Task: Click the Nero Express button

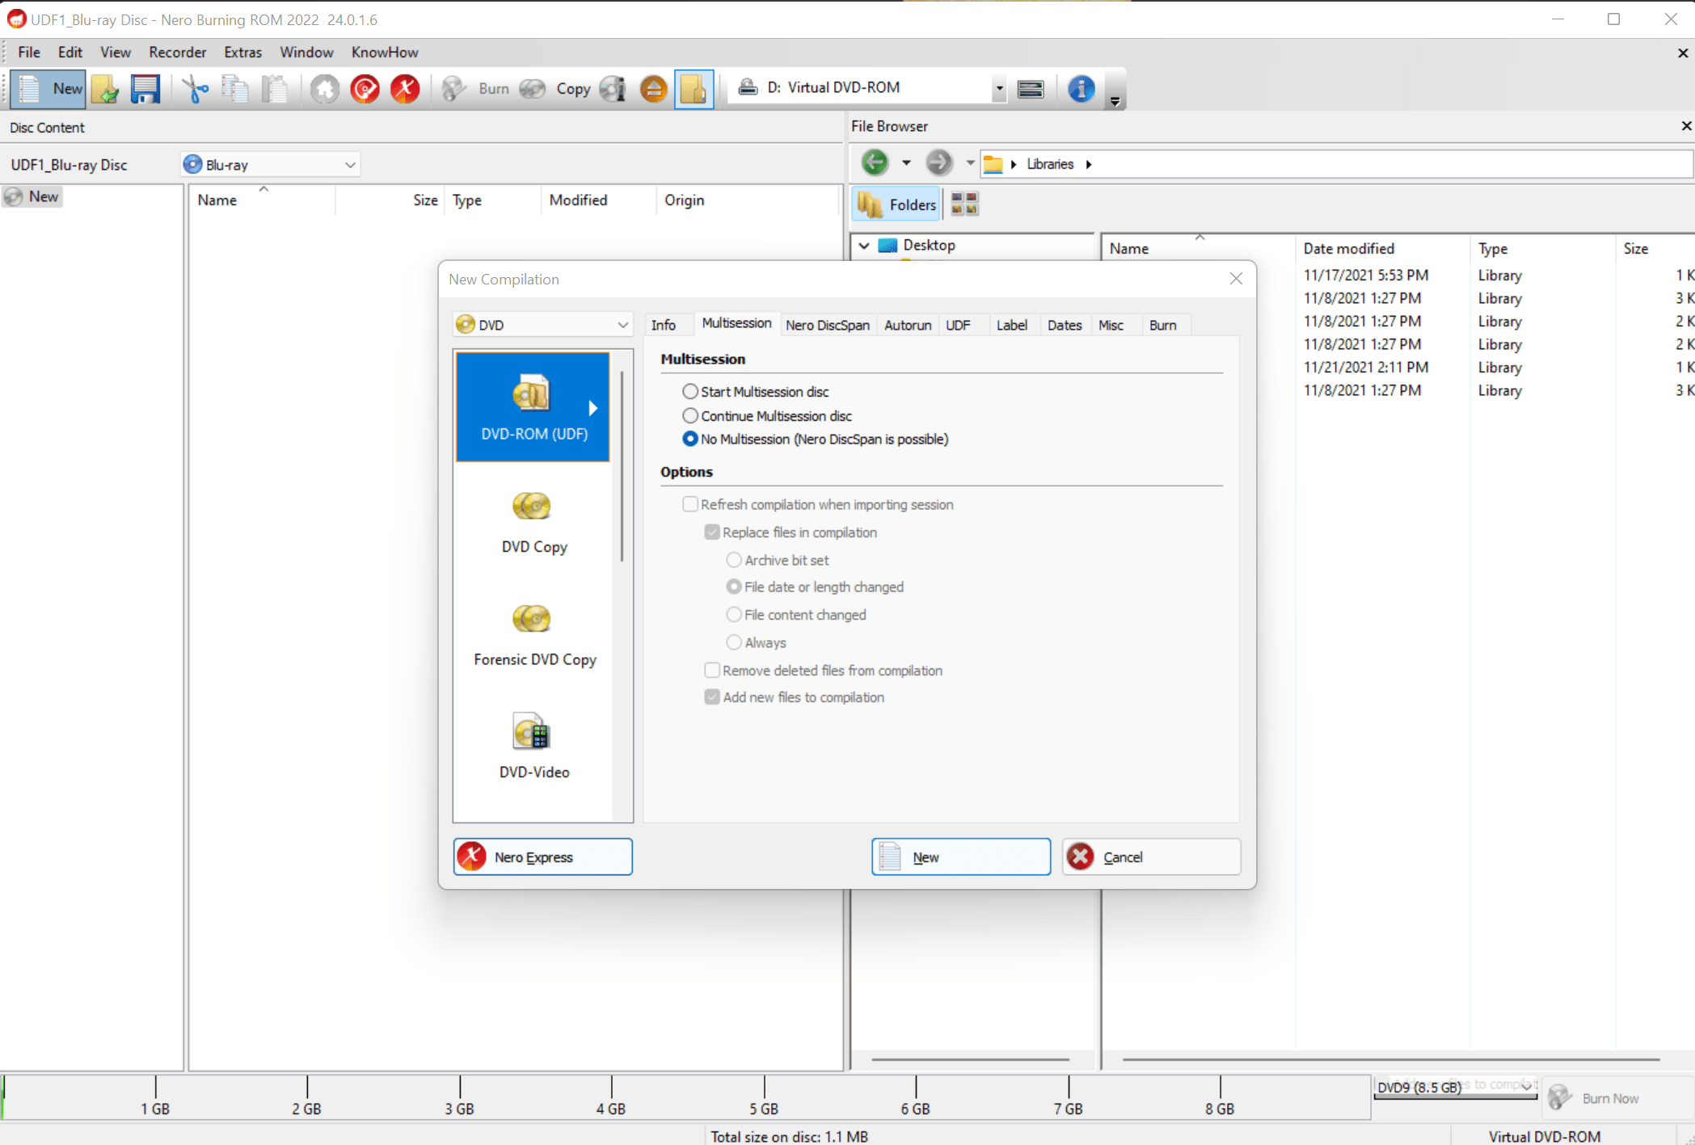Action: click(x=542, y=857)
